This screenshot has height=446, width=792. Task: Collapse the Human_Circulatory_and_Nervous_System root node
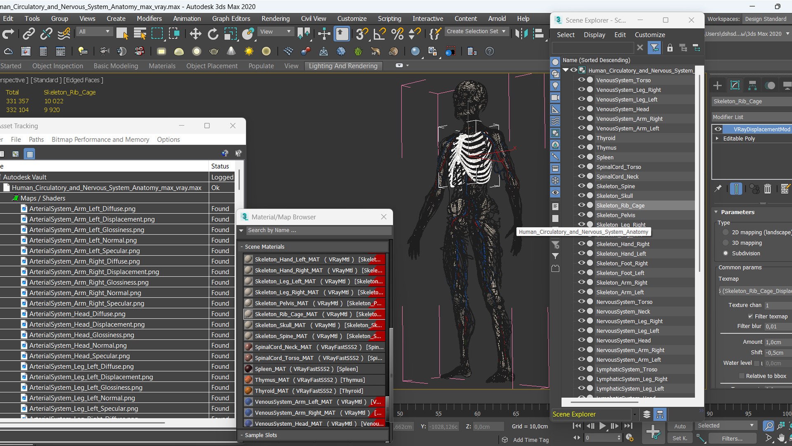[566, 70]
